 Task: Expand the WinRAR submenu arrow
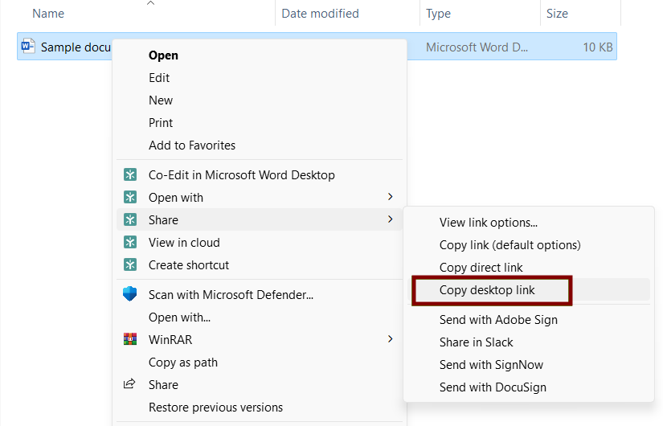[391, 339]
